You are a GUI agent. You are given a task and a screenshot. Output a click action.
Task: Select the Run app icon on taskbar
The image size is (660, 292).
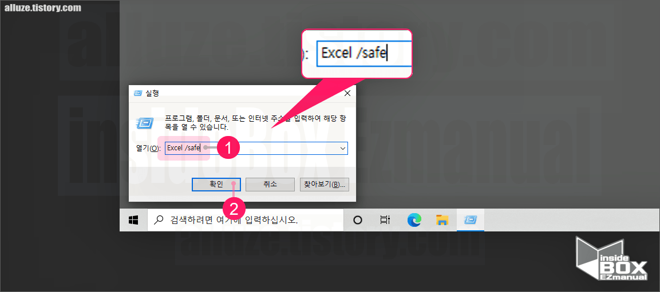click(x=470, y=220)
